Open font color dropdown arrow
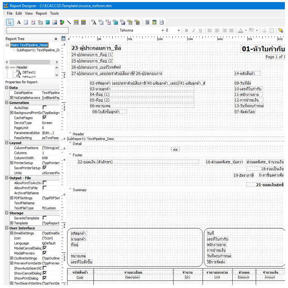Screen dimensions: 288x288 tap(246, 30)
